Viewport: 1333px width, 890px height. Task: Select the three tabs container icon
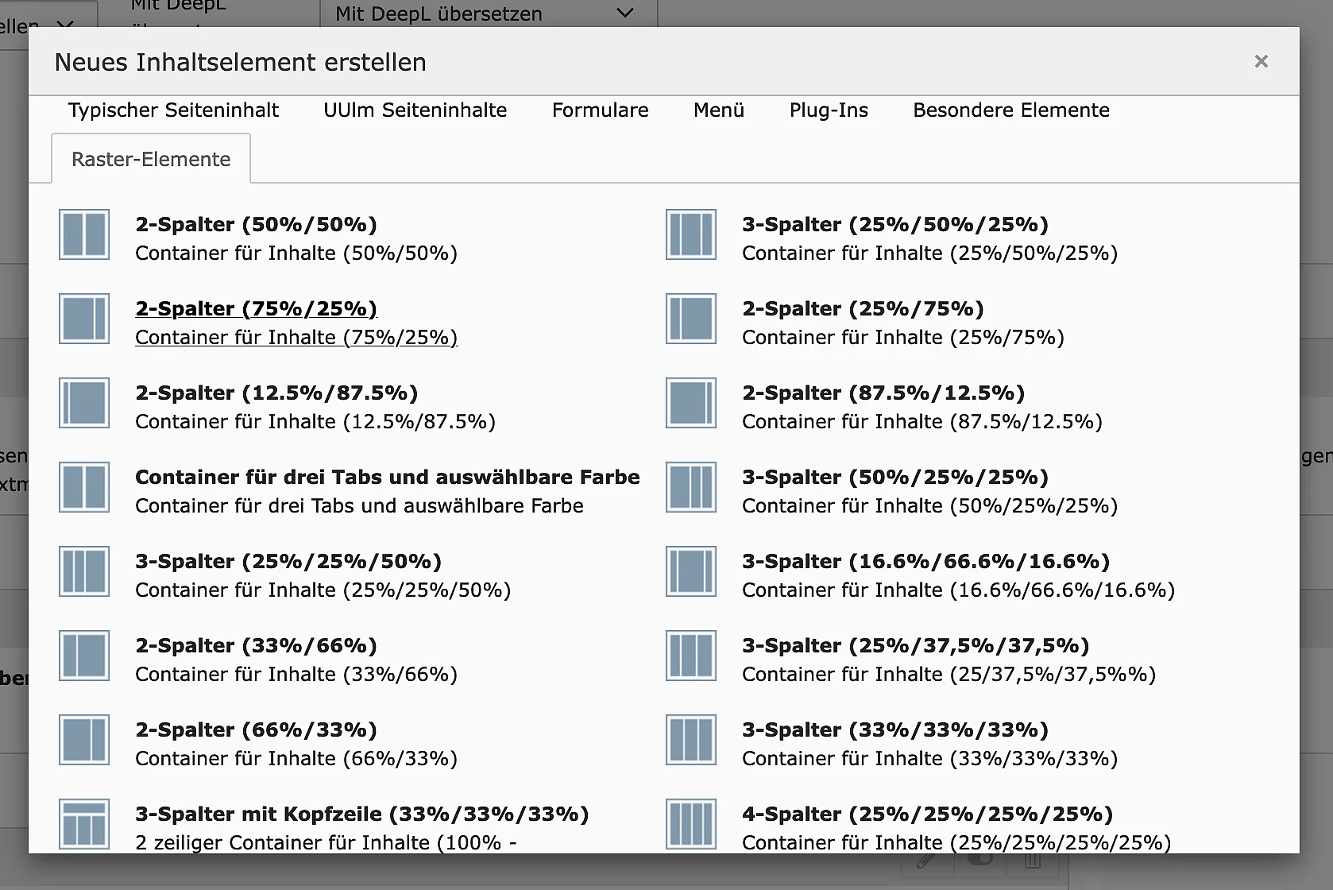84,487
